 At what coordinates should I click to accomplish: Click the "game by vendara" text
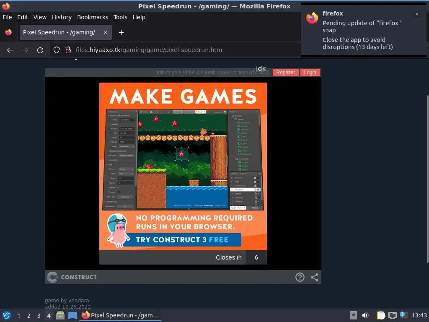coord(67,300)
